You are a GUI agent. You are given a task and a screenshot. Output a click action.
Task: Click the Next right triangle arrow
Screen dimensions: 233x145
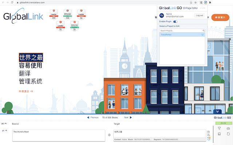(x=131, y=117)
